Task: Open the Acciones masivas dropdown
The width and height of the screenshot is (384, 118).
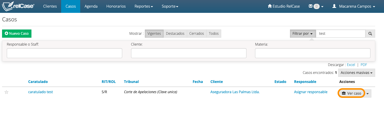Action: [x=357, y=73]
